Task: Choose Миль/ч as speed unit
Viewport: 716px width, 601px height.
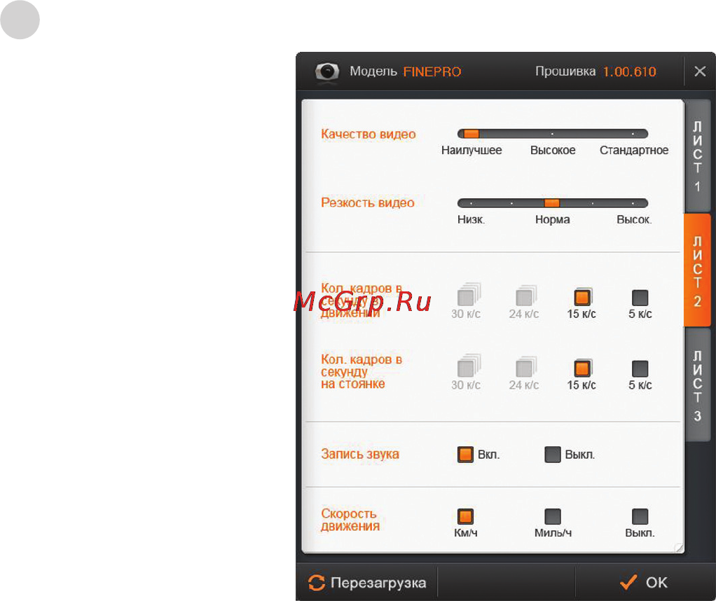Action: click(553, 516)
